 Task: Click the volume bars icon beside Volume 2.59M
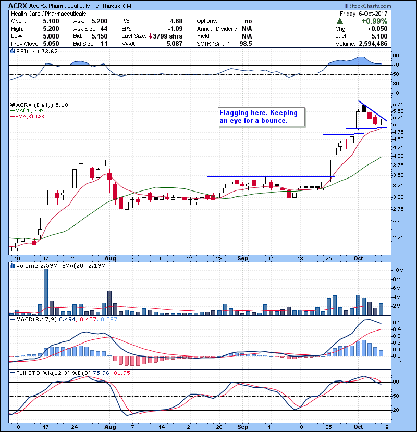click(12, 265)
